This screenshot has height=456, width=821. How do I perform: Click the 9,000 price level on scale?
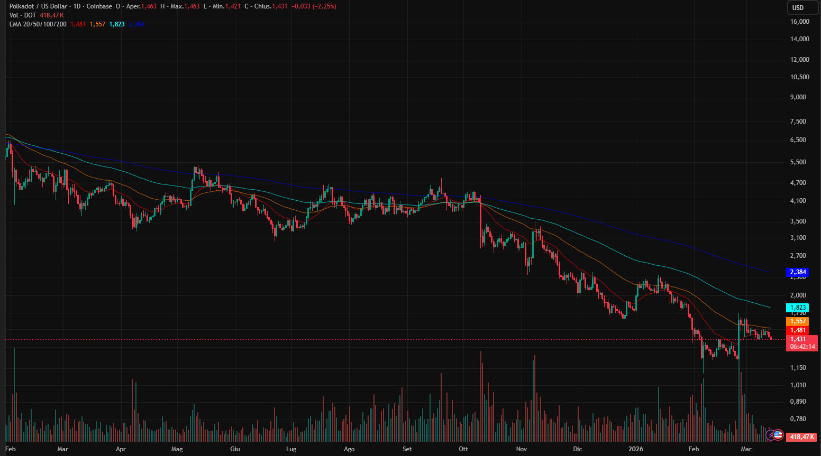pos(798,97)
